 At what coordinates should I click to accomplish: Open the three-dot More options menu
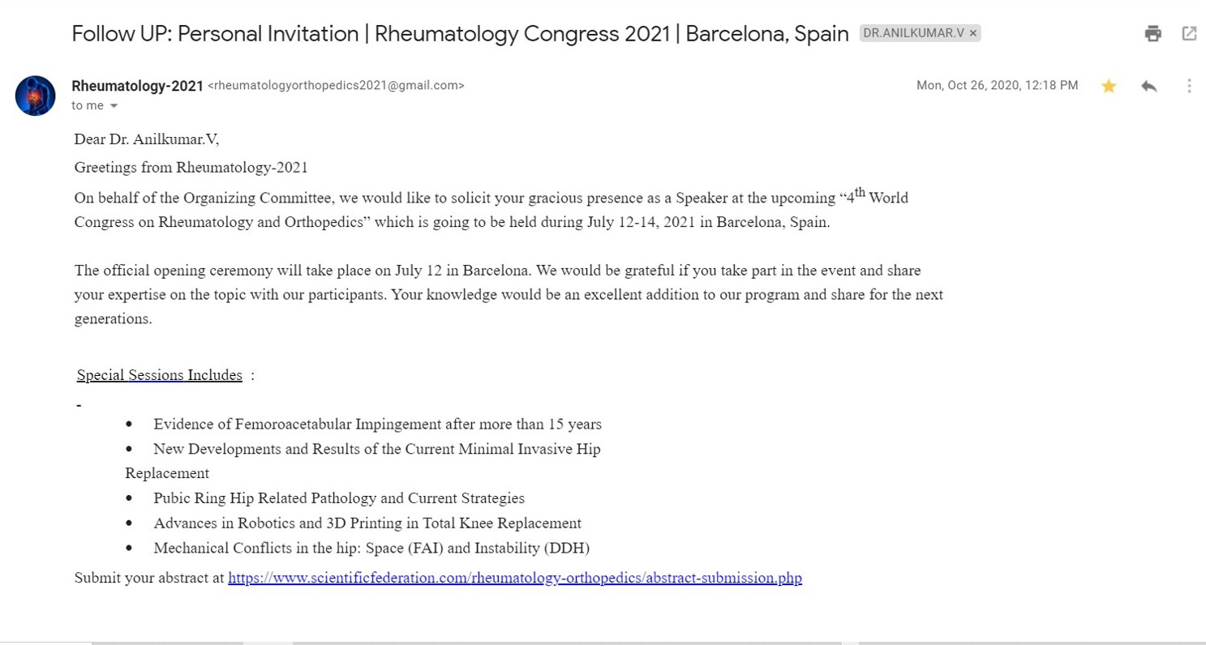coord(1189,86)
